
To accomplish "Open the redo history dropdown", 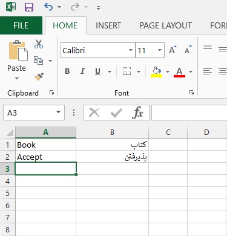I will point(86,7).
